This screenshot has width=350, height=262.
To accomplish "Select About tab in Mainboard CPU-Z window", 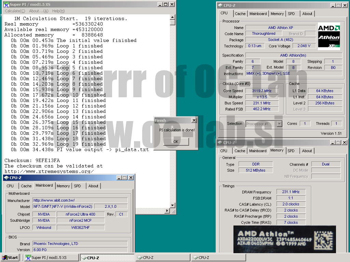I will (x=93, y=186).
